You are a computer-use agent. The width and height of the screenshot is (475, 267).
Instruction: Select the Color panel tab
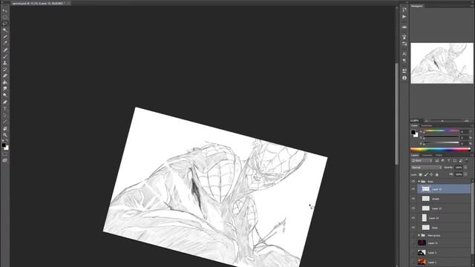tap(414, 125)
